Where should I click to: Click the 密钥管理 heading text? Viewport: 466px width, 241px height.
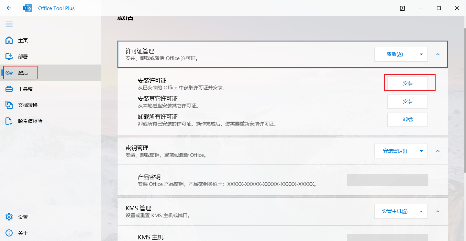click(x=137, y=148)
